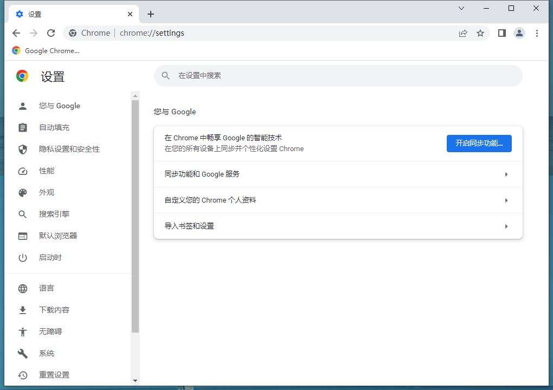Click sidebar scrollbar down arrow
Screen dimensions: 553x390
coord(135,381)
